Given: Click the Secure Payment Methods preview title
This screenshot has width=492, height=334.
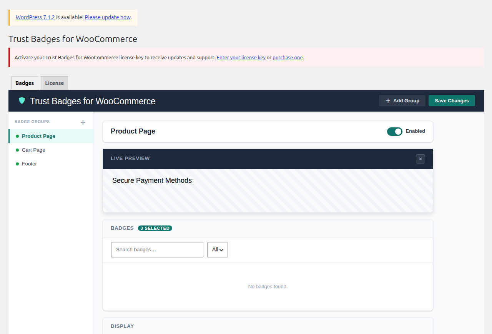Looking at the screenshot, I should pyautogui.click(x=152, y=180).
